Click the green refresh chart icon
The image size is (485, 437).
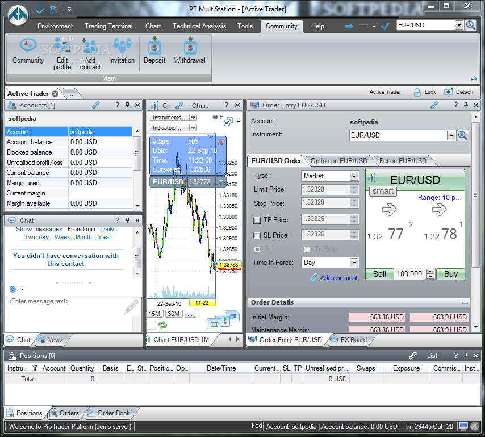pos(162,325)
